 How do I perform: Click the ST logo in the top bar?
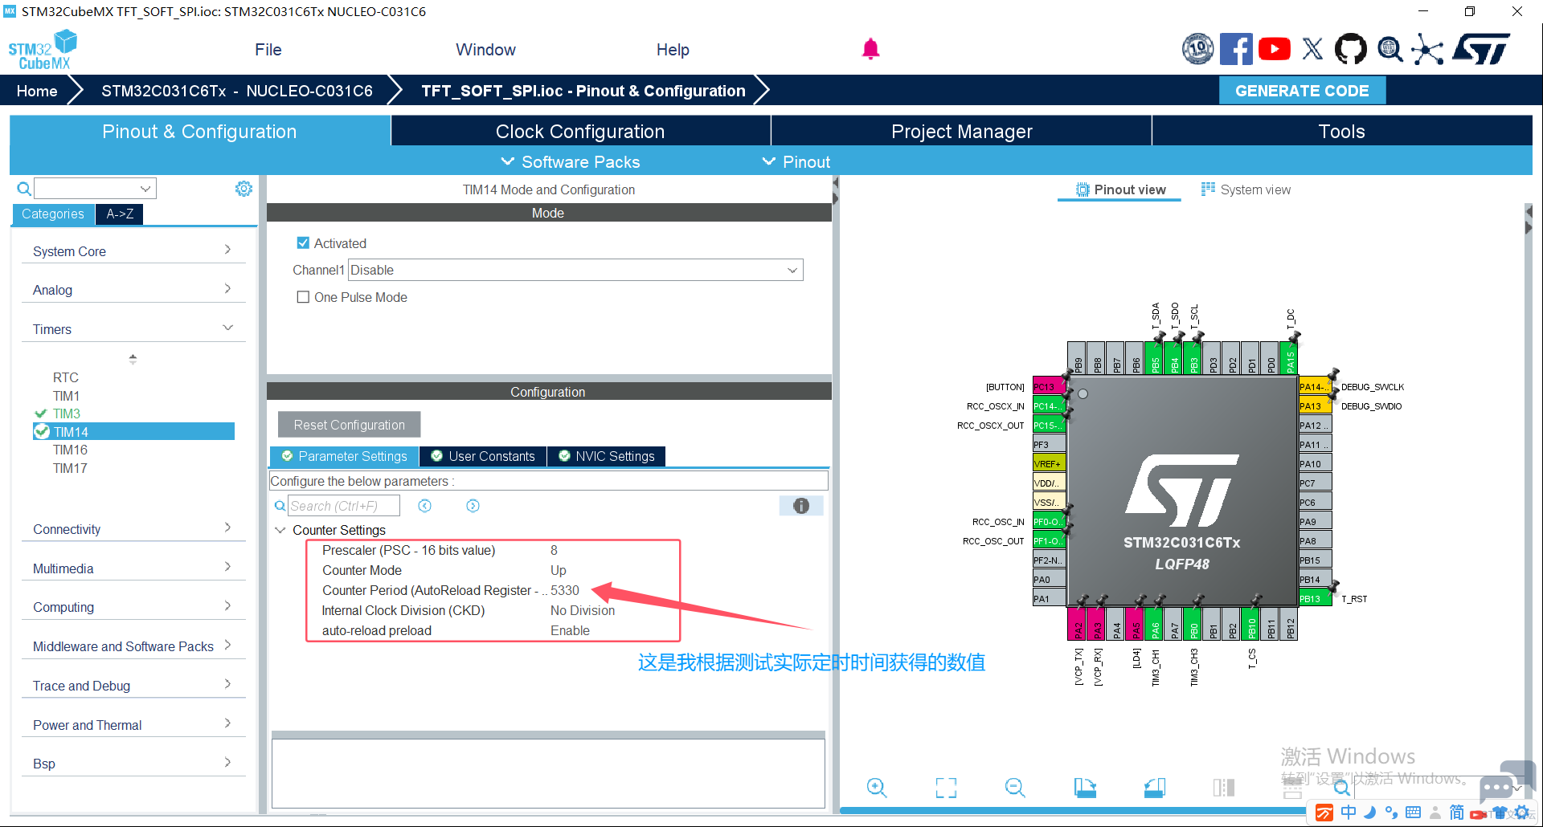pyautogui.click(x=1481, y=49)
